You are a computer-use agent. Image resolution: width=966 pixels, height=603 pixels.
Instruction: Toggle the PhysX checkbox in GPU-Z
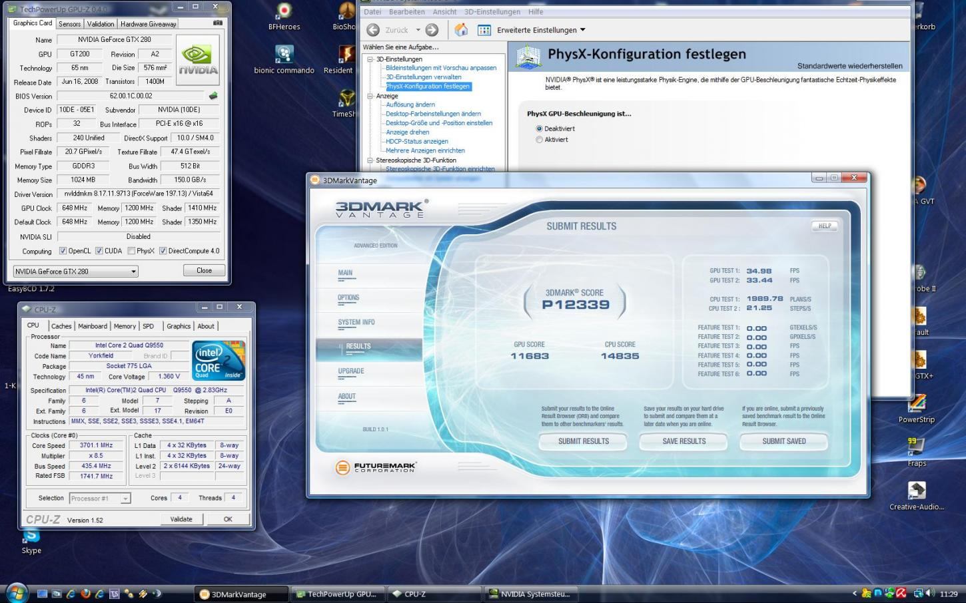(131, 251)
